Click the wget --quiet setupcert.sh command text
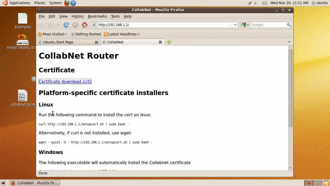The height and width of the screenshot is (186, 330). (x=95, y=142)
